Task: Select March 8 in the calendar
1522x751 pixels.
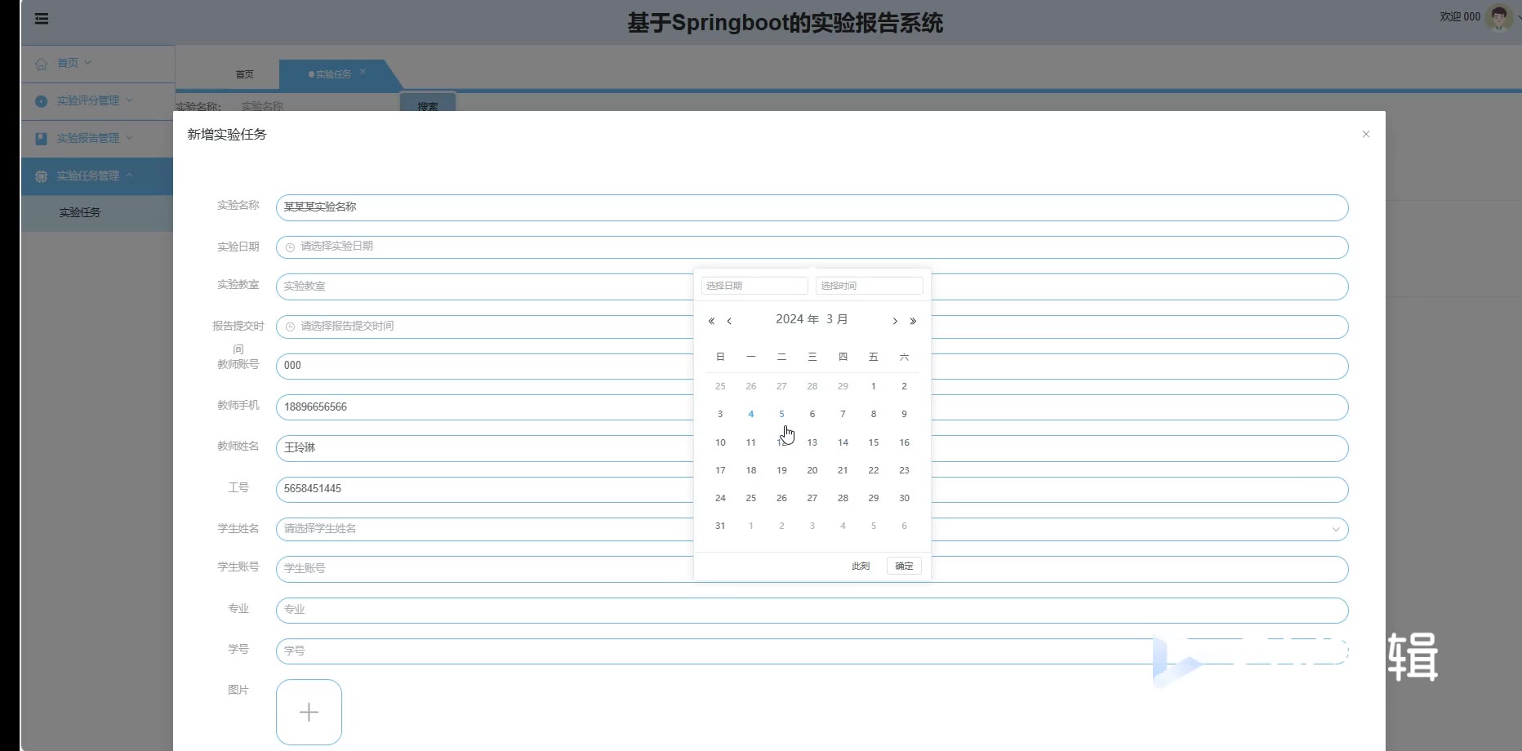Action: pos(874,414)
